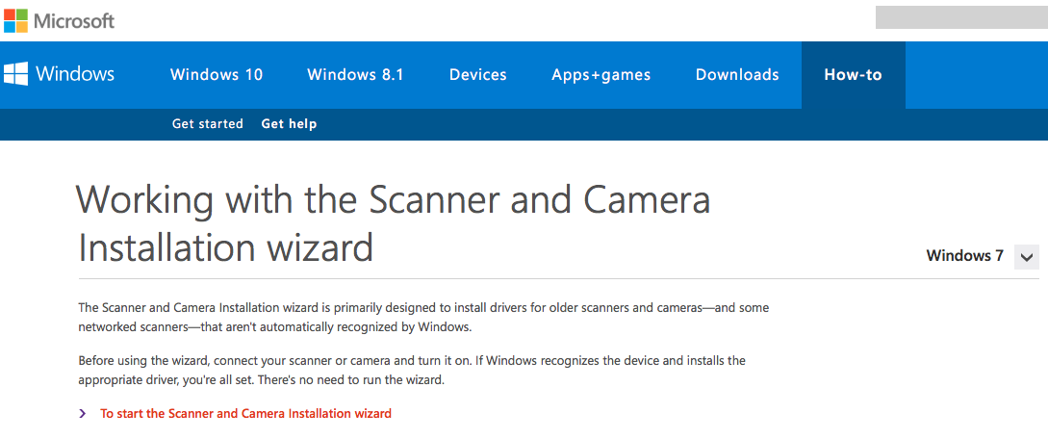The image size is (1048, 439).
Task: Click the Working with the Scanner heading
Action: [x=393, y=223]
